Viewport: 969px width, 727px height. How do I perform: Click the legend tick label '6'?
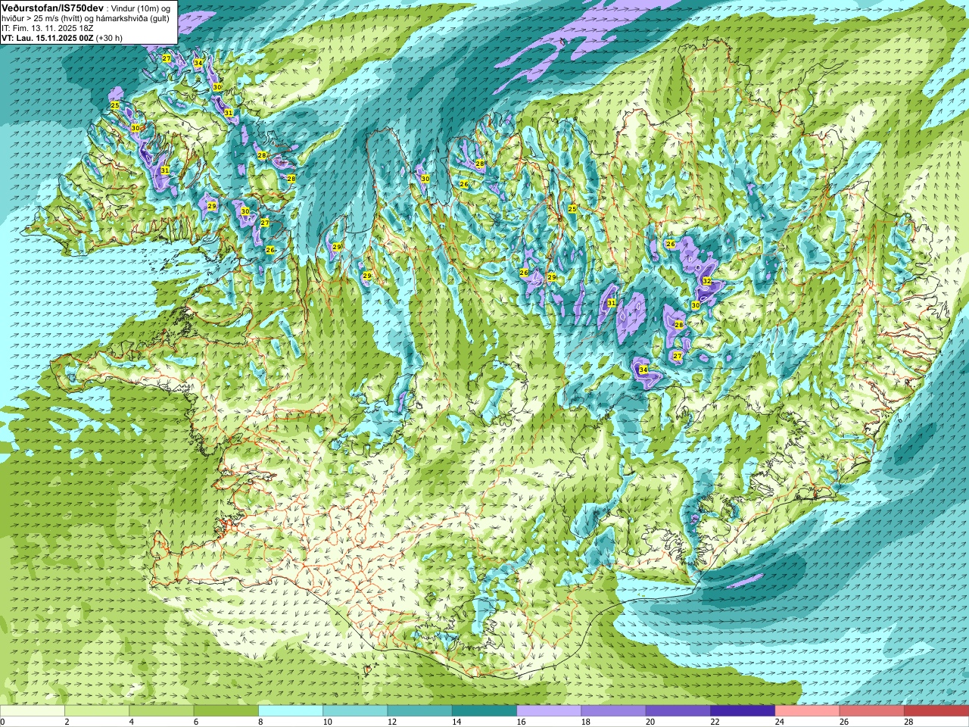click(x=196, y=722)
